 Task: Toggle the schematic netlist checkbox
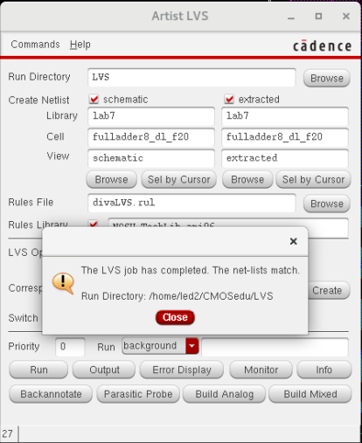pyautogui.click(x=94, y=100)
